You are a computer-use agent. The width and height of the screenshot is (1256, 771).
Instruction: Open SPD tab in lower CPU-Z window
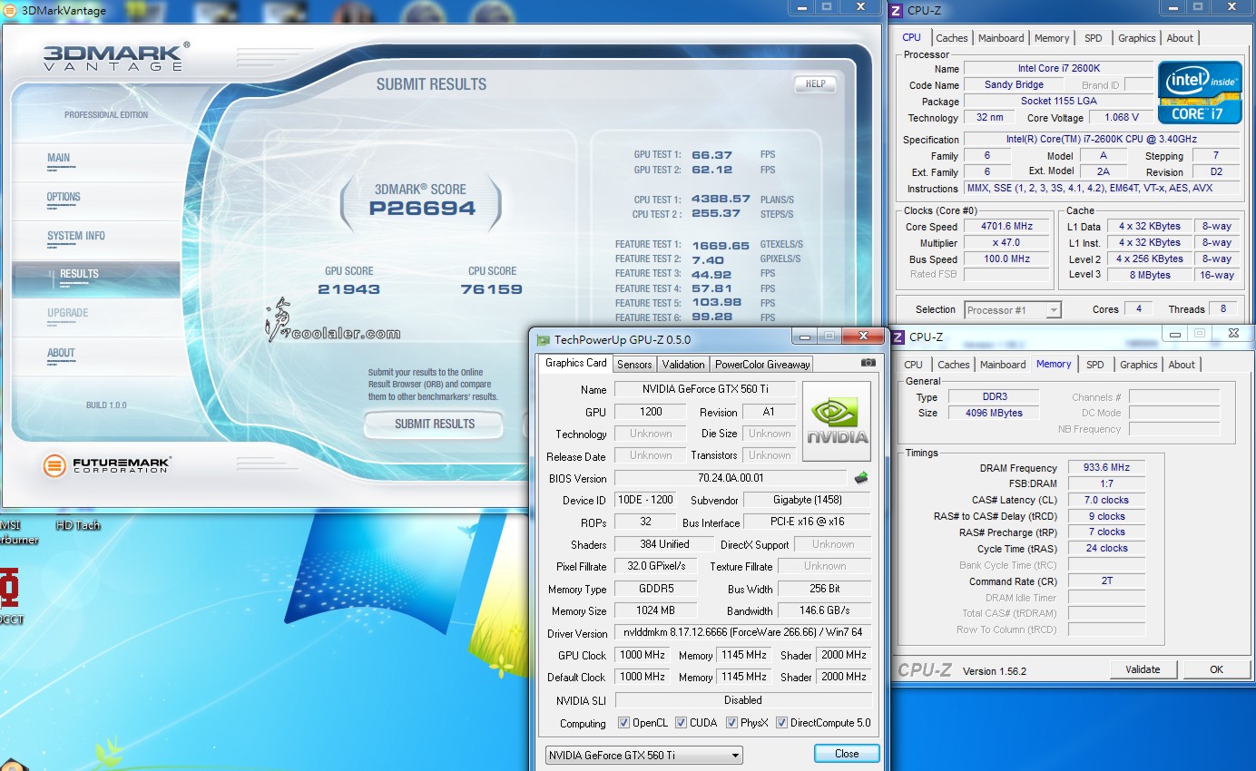coord(1095,365)
